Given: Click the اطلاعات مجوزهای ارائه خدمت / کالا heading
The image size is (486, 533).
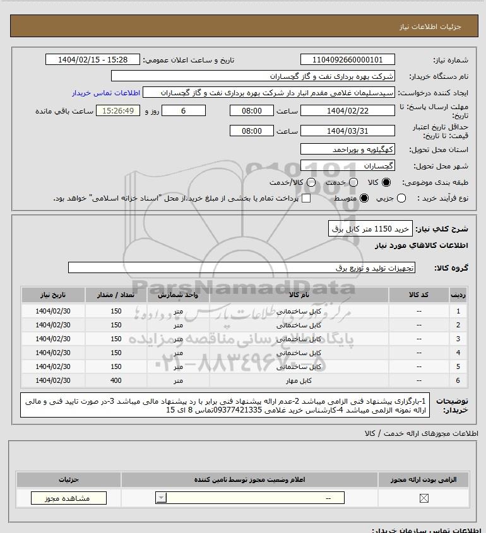Looking at the screenshot, I should coord(422,433).
